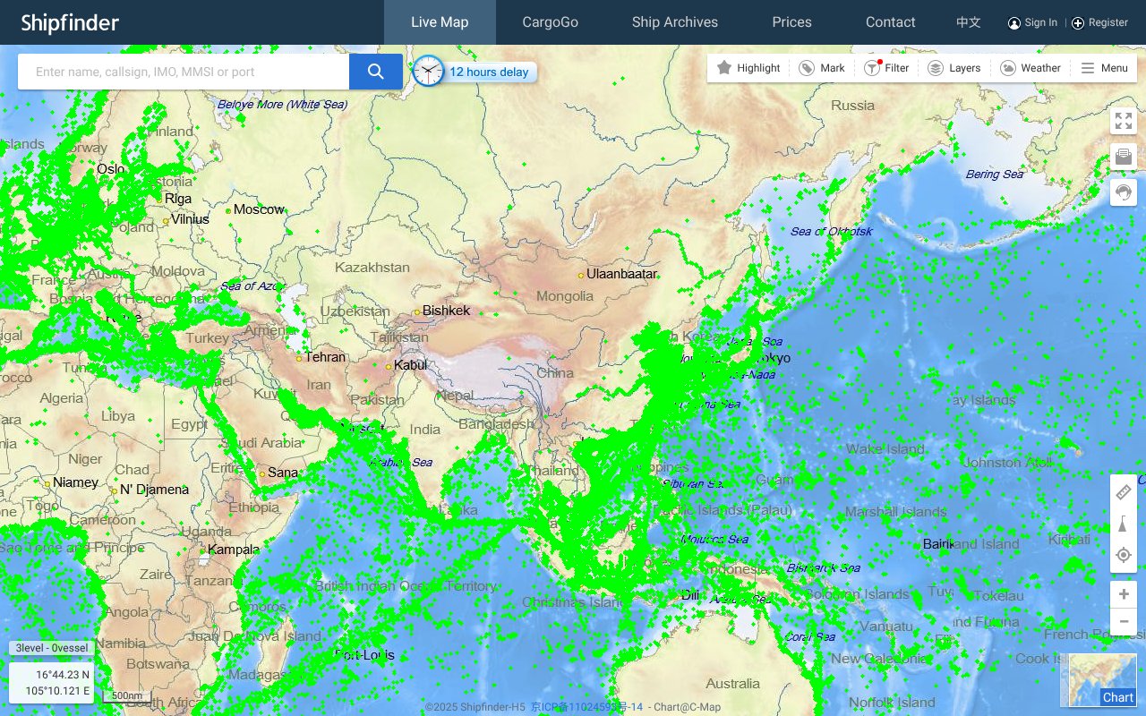The width and height of the screenshot is (1146, 716).
Task: Click the vessel search input field
Action: pyautogui.click(x=179, y=71)
